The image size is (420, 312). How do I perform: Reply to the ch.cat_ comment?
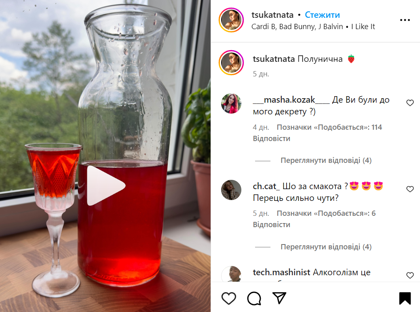pos(271,224)
